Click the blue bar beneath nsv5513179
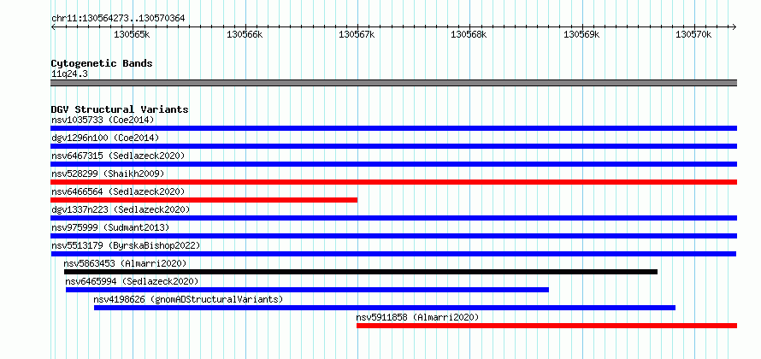761x359 pixels. click(x=393, y=254)
